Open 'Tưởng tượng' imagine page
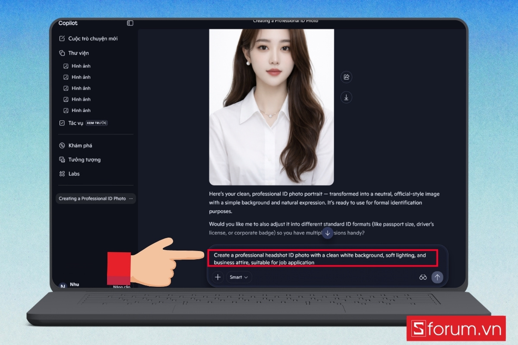 (x=80, y=160)
